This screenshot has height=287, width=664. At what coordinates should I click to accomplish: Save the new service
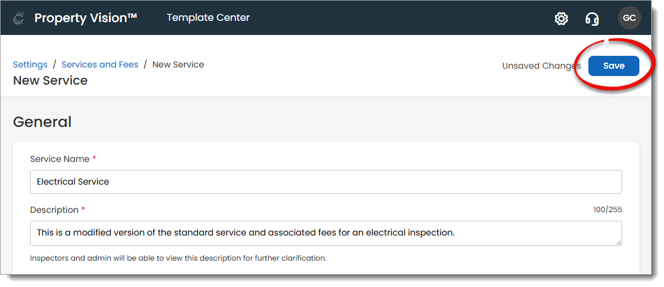pyautogui.click(x=614, y=66)
